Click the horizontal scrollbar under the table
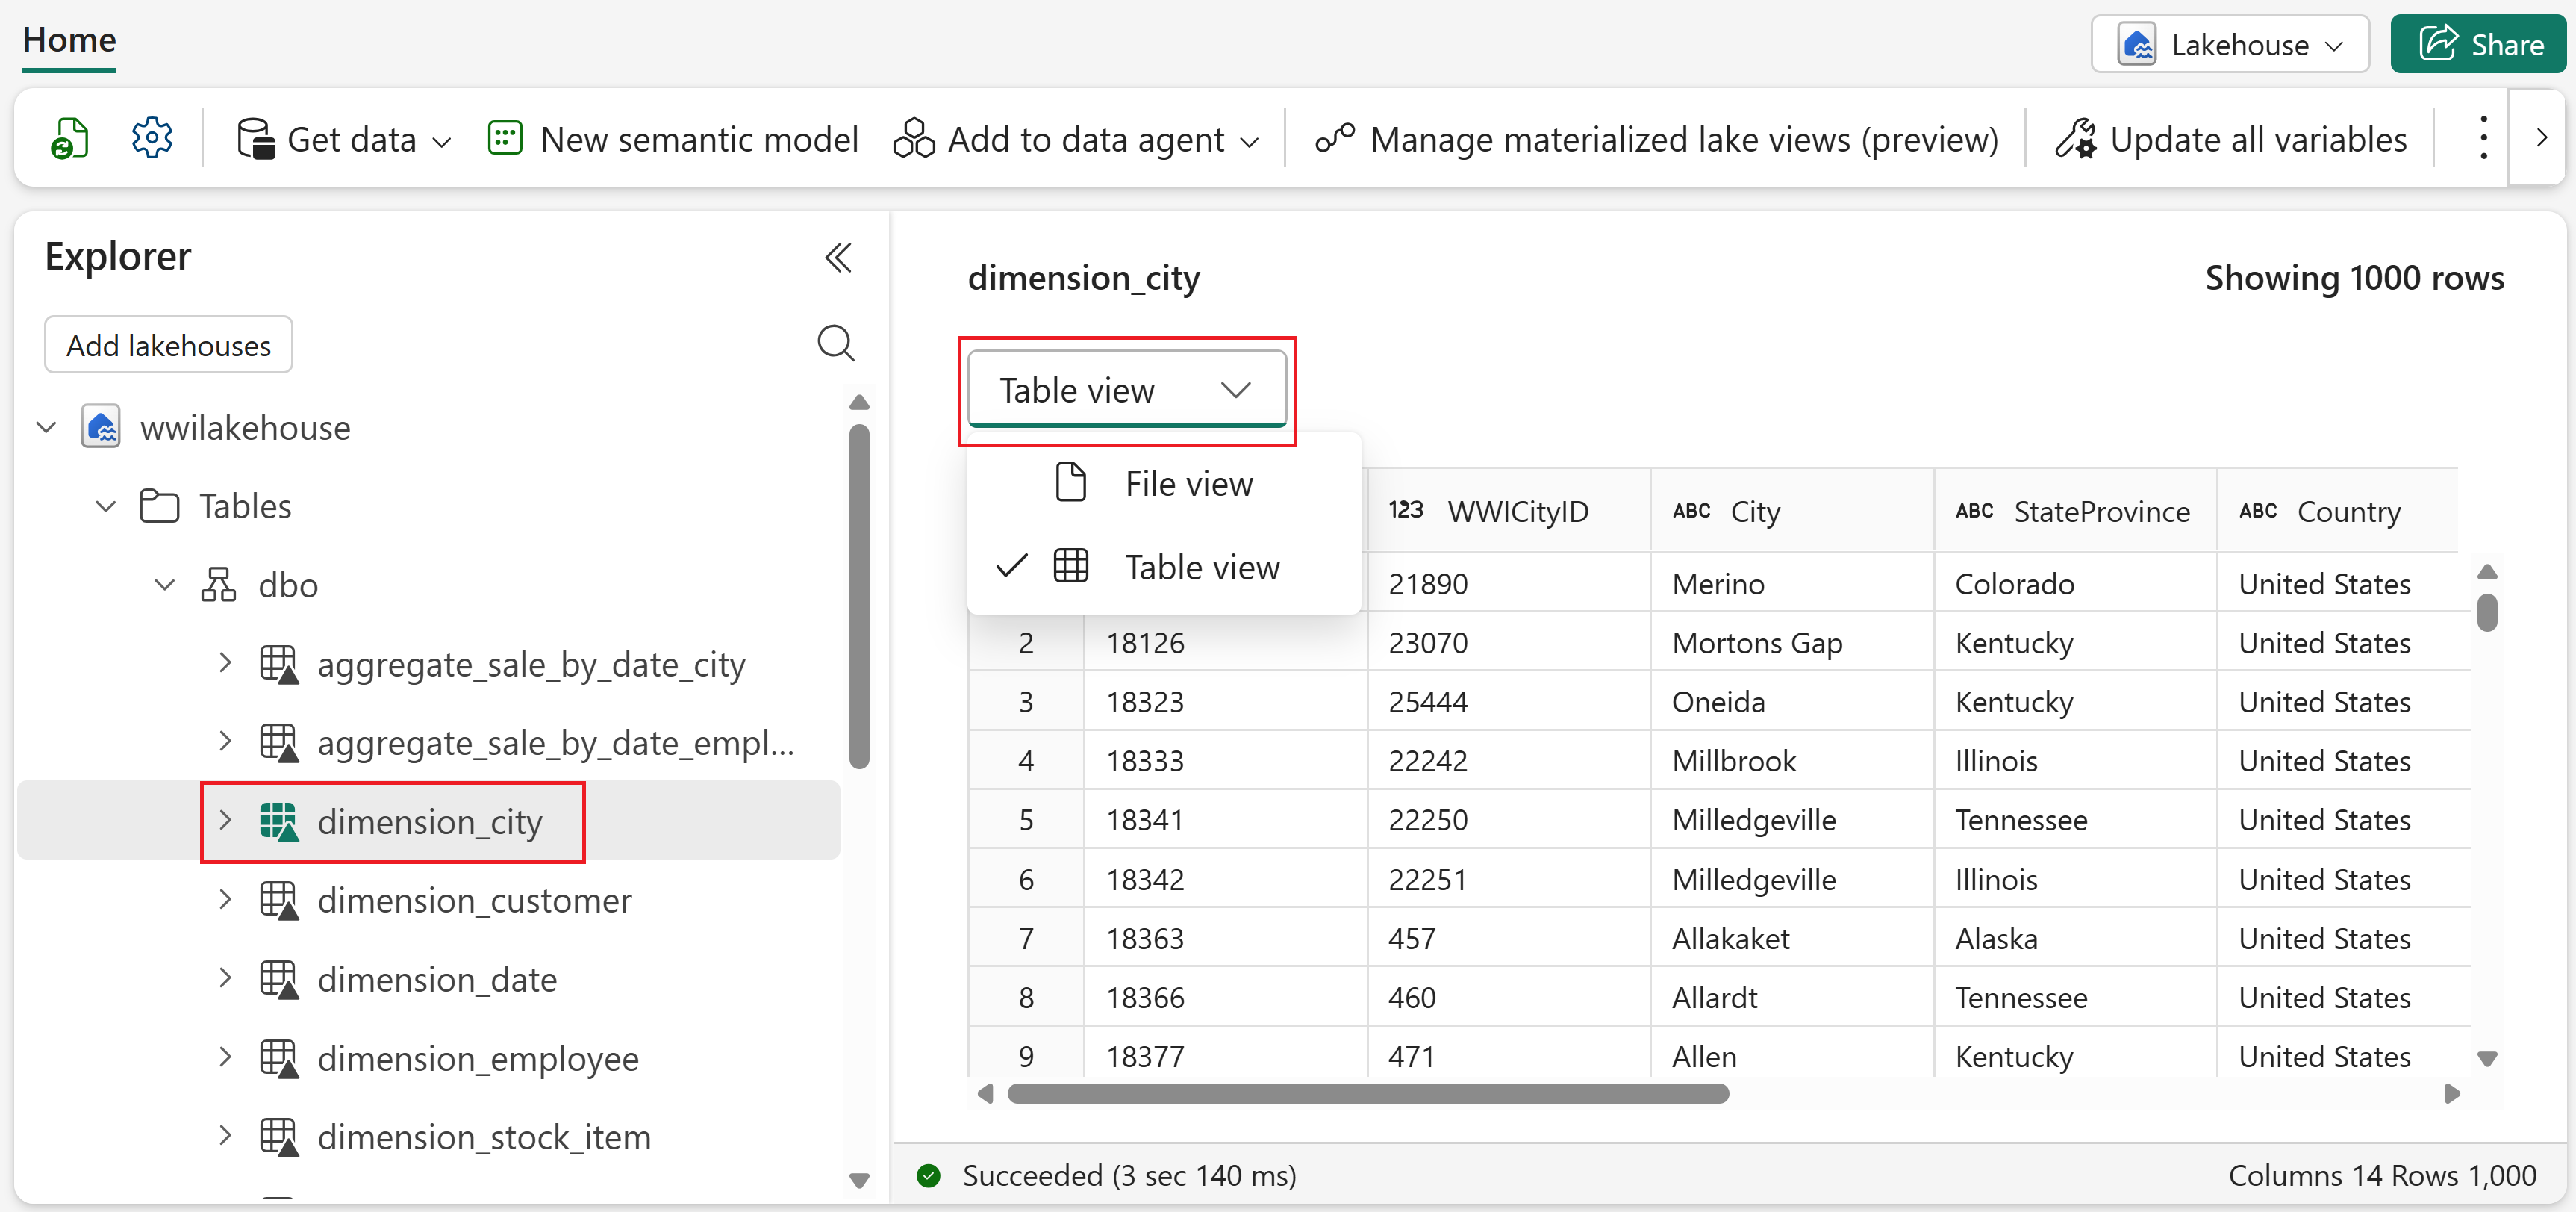This screenshot has height=1212, width=2576. [x=1368, y=1094]
